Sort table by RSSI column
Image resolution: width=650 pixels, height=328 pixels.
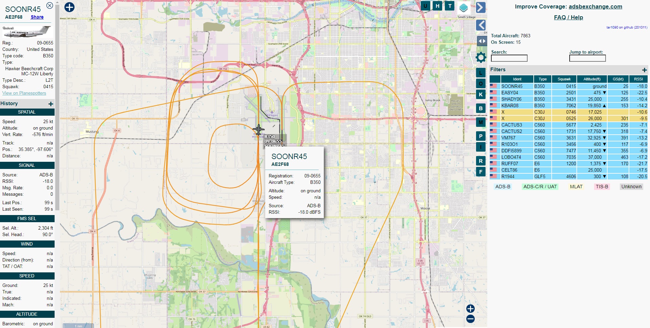pos(638,79)
